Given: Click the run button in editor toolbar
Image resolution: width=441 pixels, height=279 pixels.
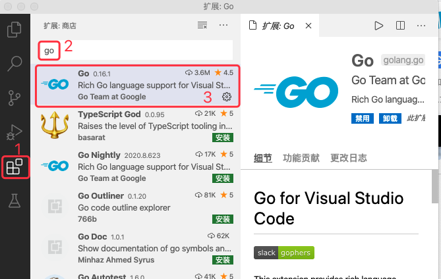Looking at the screenshot, I should (x=378, y=26).
